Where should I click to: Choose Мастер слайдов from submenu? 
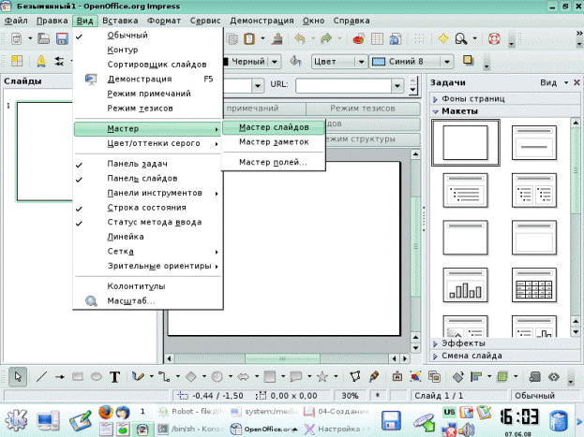pyautogui.click(x=273, y=127)
